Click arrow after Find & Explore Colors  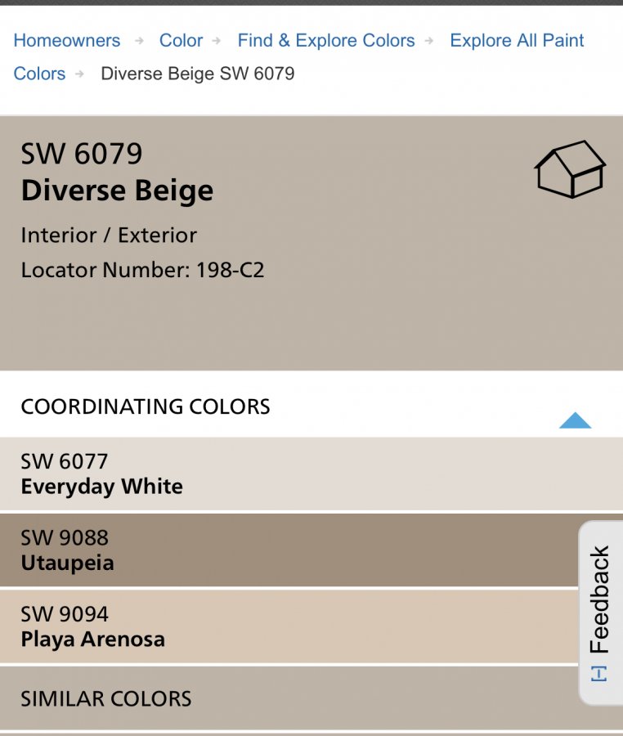point(428,41)
